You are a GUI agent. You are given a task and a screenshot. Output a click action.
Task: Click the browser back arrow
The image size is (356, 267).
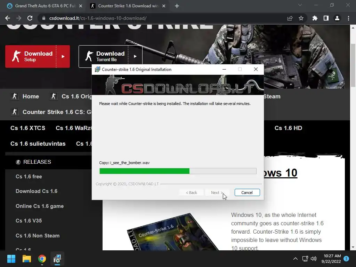[x=8, y=18]
